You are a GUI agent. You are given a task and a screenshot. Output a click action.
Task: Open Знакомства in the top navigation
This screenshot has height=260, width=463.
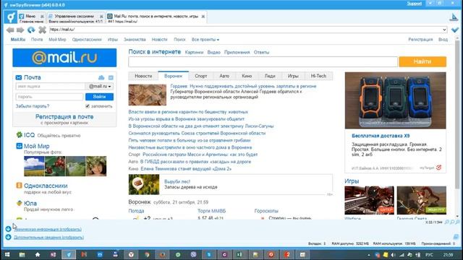(x=135, y=40)
